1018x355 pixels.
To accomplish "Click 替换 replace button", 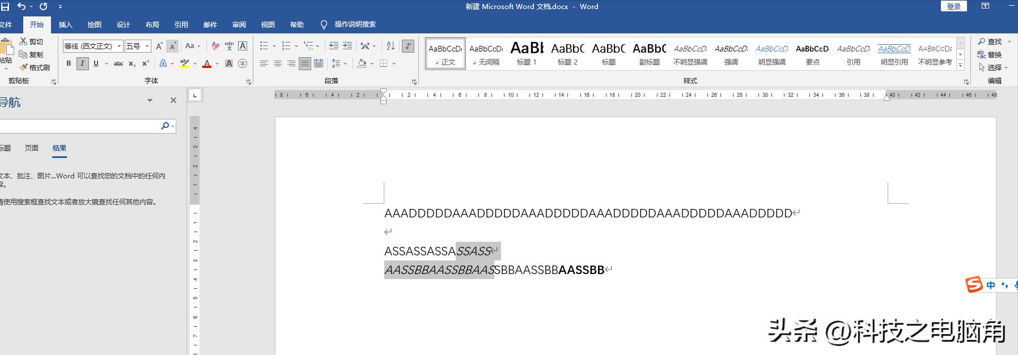I will click(x=990, y=54).
